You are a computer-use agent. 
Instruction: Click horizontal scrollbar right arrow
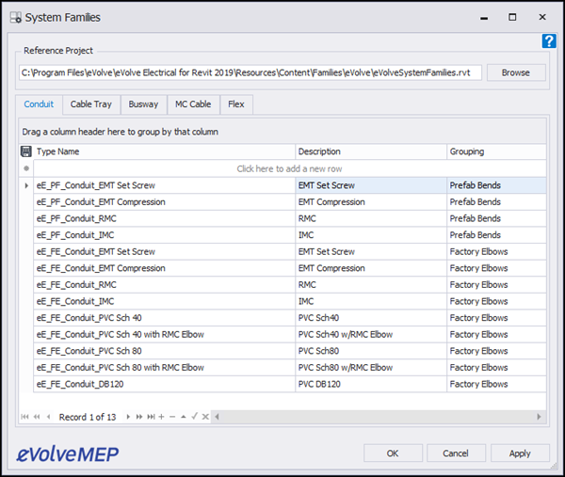tap(539, 417)
